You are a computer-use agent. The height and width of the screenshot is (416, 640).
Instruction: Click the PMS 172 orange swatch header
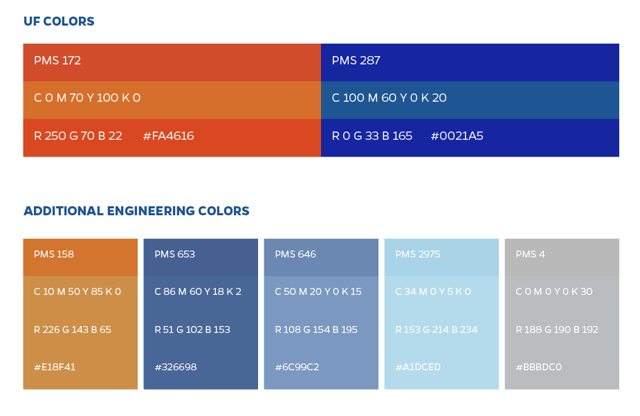(57, 61)
